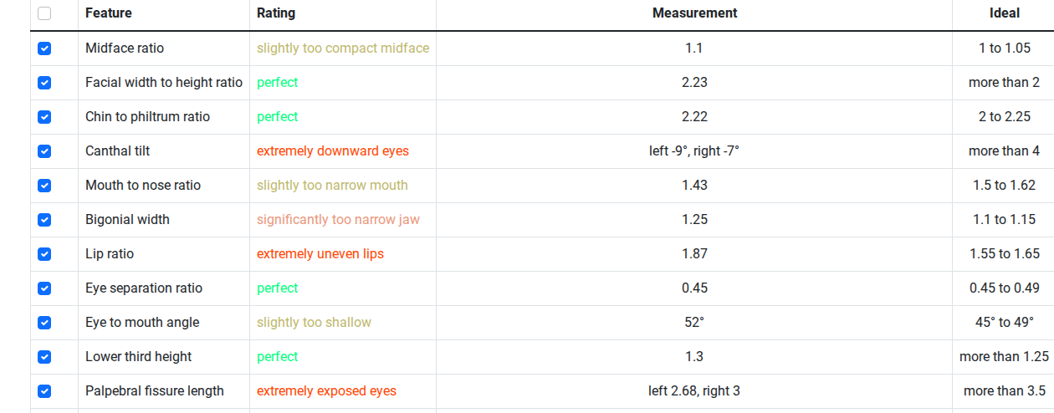Image resolution: width=1054 pixels, height=413 pixels.
Task: Uncheck the Midface ratio row checkbox
Action: [44, 48]
